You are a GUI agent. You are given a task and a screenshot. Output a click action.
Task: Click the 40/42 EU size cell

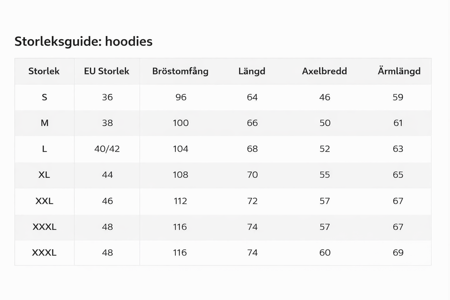[x=107, y=149]
